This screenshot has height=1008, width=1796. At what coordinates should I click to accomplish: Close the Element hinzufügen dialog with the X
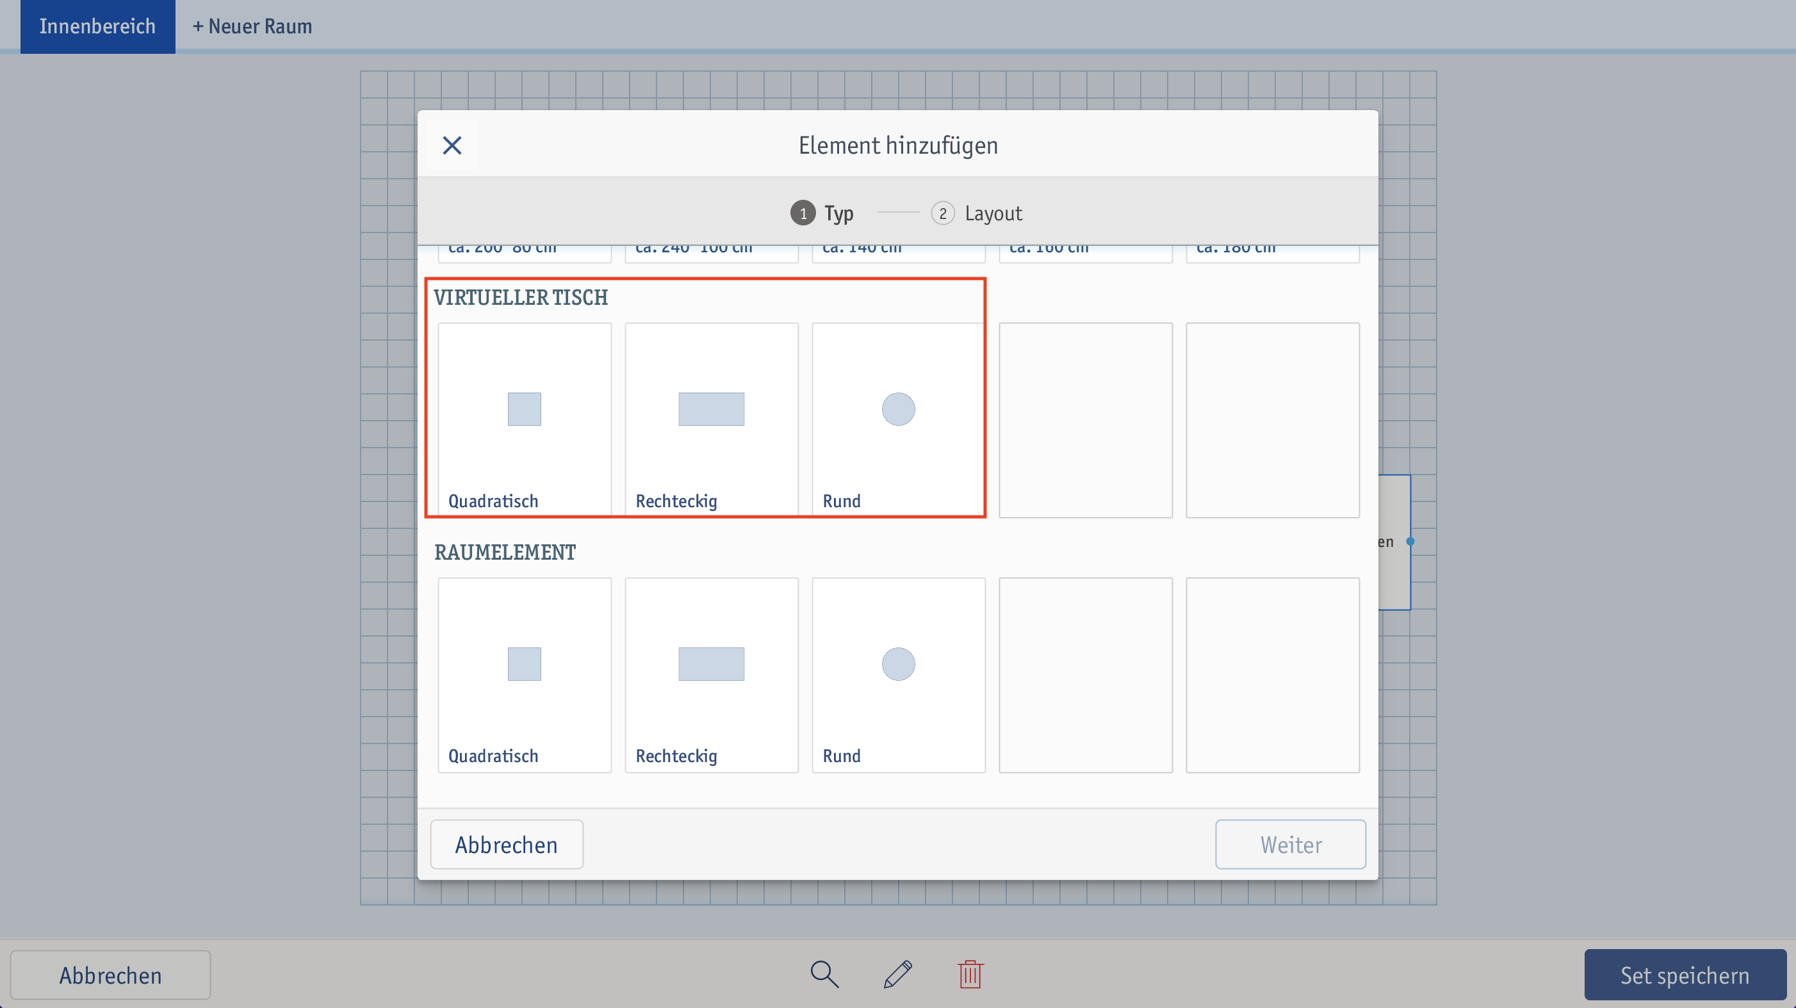[452, 146]
